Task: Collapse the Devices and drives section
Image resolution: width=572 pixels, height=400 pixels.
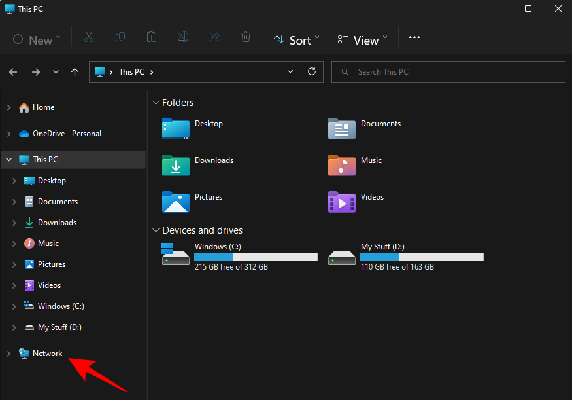Action: [x=156, y=230]
